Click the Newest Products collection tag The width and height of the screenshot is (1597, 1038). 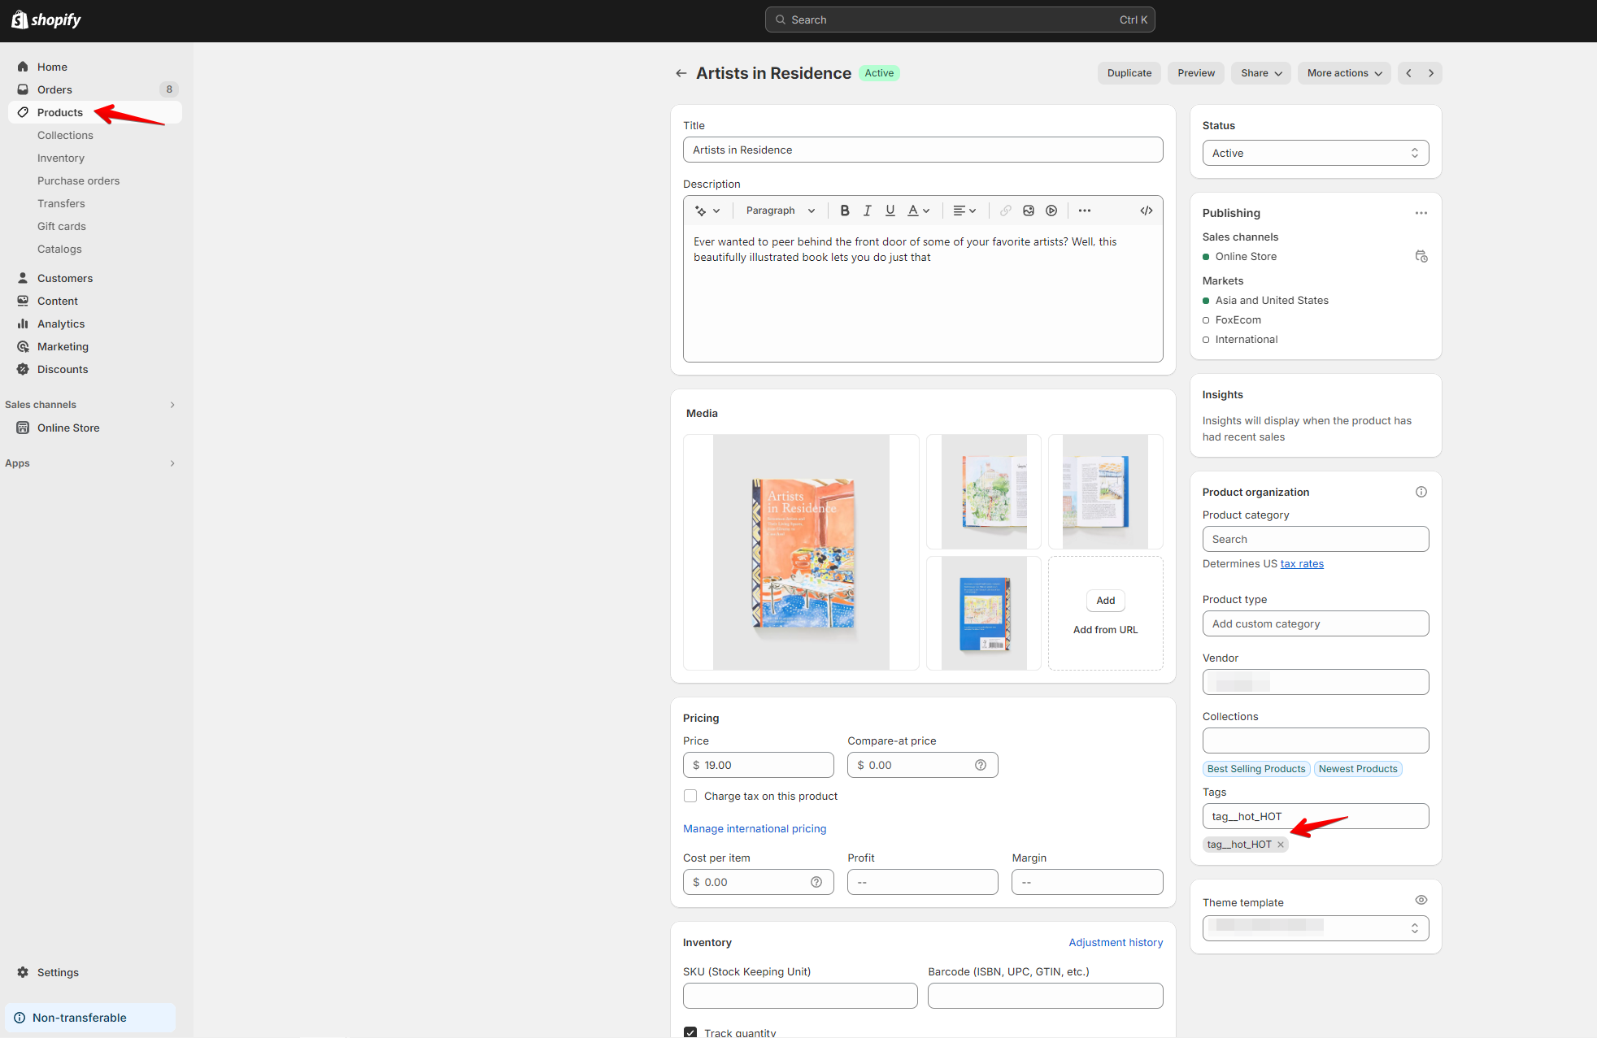tap(1358, 769)
